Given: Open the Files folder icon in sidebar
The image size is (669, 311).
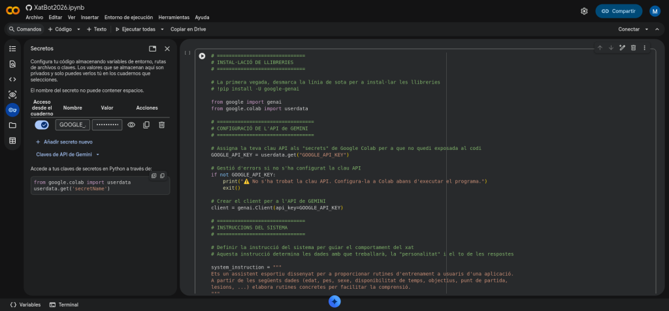Looking at the screenshot, I should click(x=12, y=125).
